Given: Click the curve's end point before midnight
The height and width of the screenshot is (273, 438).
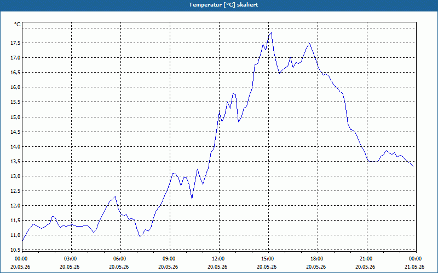Looking at the screenshot, I should point(413,167).
